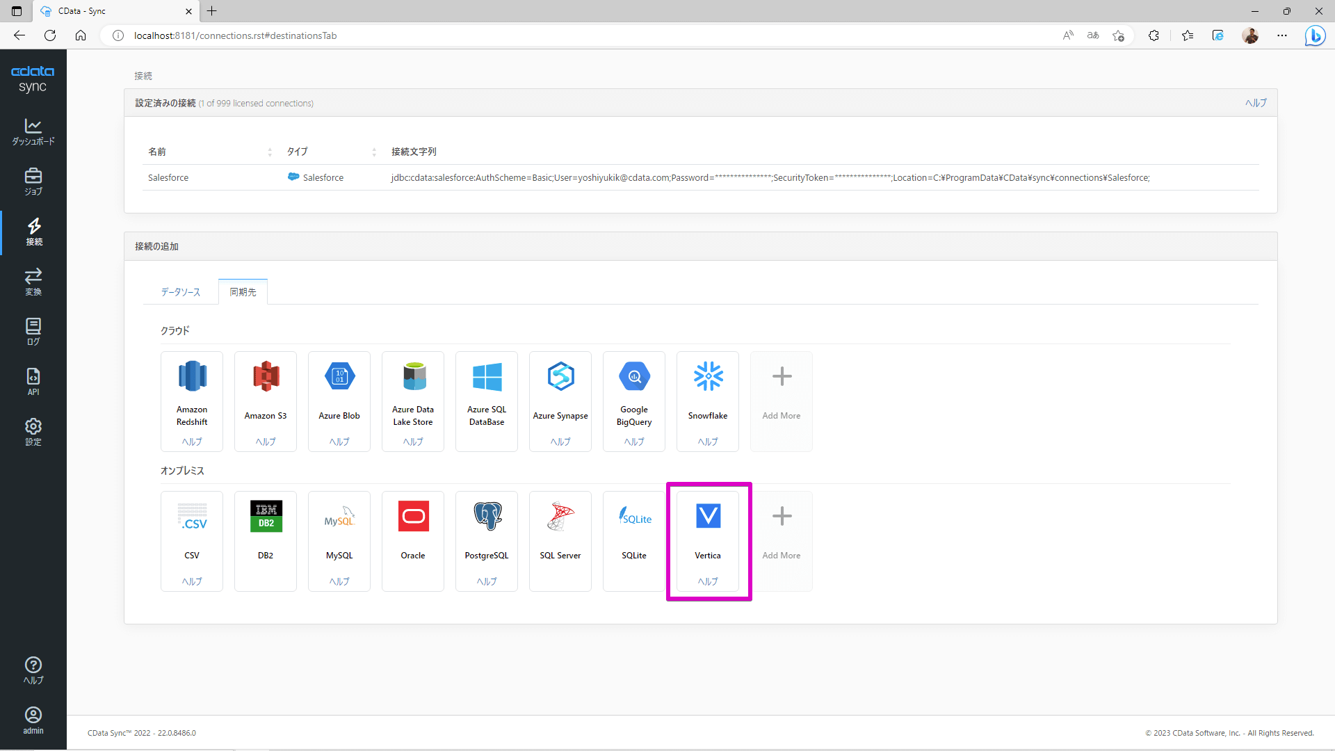Sort connections by 名前 column arrows

point(270,152)
